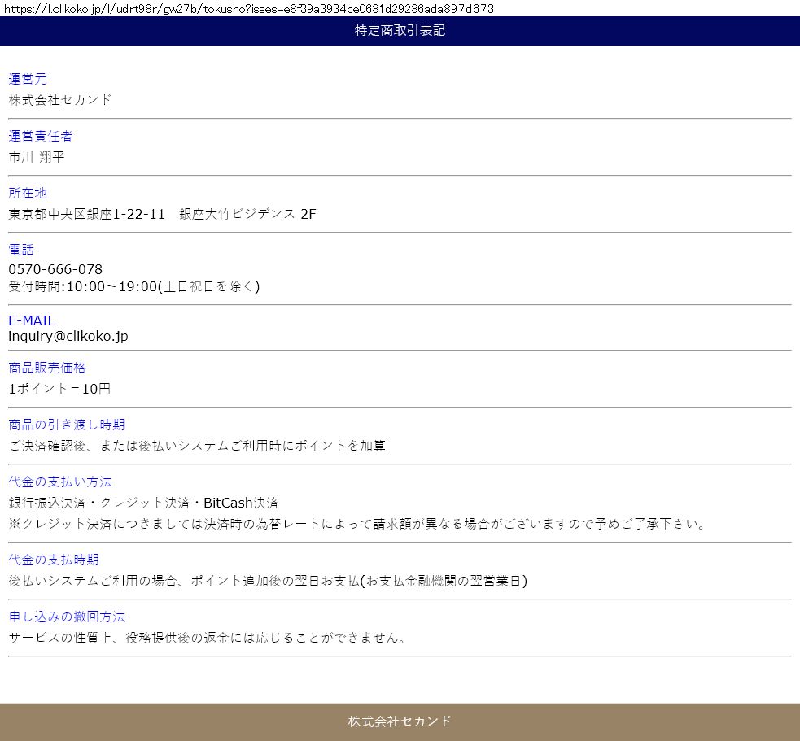Select the 運営元 section label
The height and width of the screenshot is (741, 800).
[28, 79]
